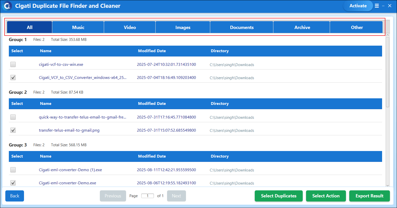Click file name Cigati-eml-converter-Demo (1).exe
This screenshot has width=397, height=208.
[x=70, y=170]
